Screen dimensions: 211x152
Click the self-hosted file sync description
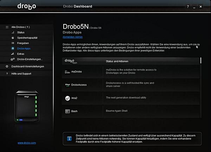click(x=130, y=85)
